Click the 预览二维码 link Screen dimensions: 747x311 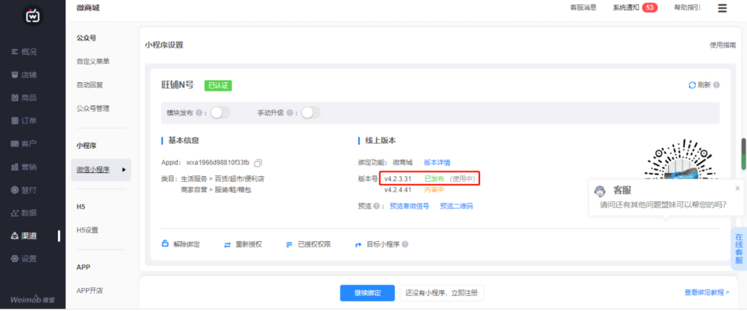456,206
